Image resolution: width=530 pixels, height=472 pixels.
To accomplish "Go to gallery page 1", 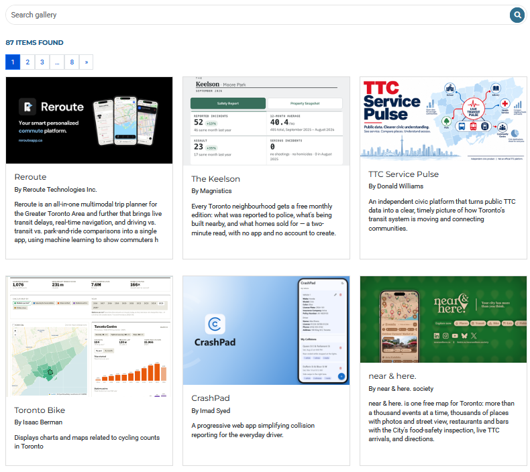I will point(13,62).
